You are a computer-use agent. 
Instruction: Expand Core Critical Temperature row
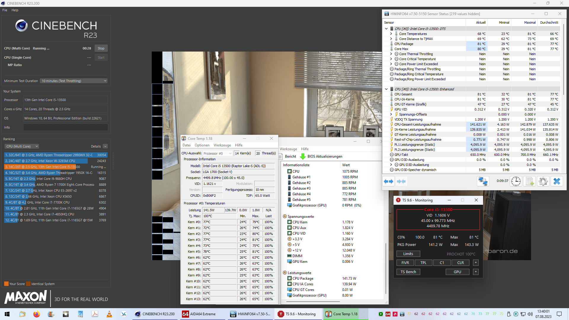(x=391, y=59)
